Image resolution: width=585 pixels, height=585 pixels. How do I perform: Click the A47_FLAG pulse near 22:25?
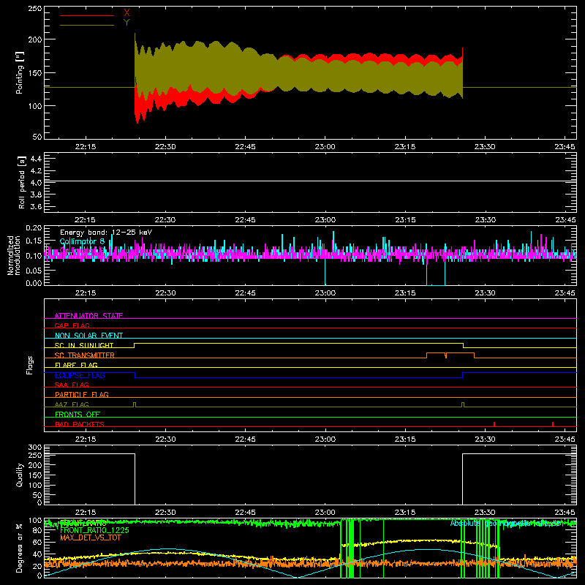tap(135, 404)
